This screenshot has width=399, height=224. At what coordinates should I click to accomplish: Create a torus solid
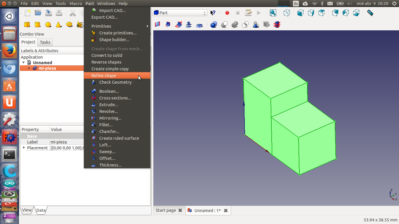[x=69, y=24]
